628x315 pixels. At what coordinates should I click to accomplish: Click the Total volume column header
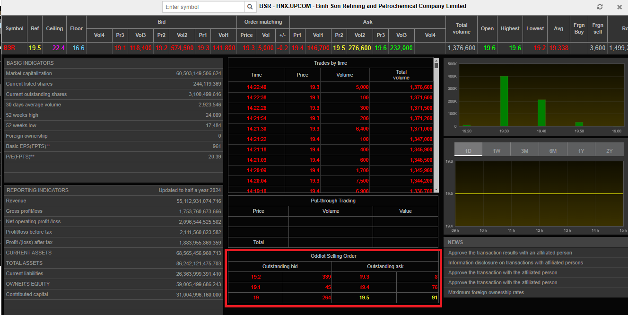[462, 28]
